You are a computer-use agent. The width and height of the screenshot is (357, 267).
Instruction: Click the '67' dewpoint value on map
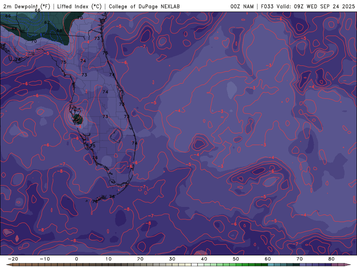point(47,23)
